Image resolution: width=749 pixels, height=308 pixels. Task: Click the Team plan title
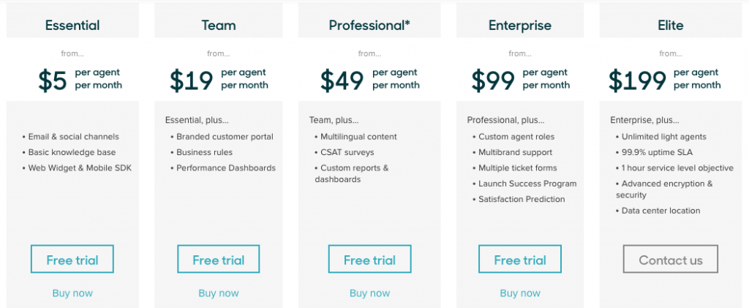click(x=218, y=26)
